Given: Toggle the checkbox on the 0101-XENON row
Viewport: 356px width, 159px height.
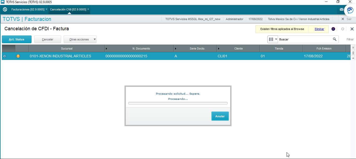Looking at the screenshot, I should [4, 56].
